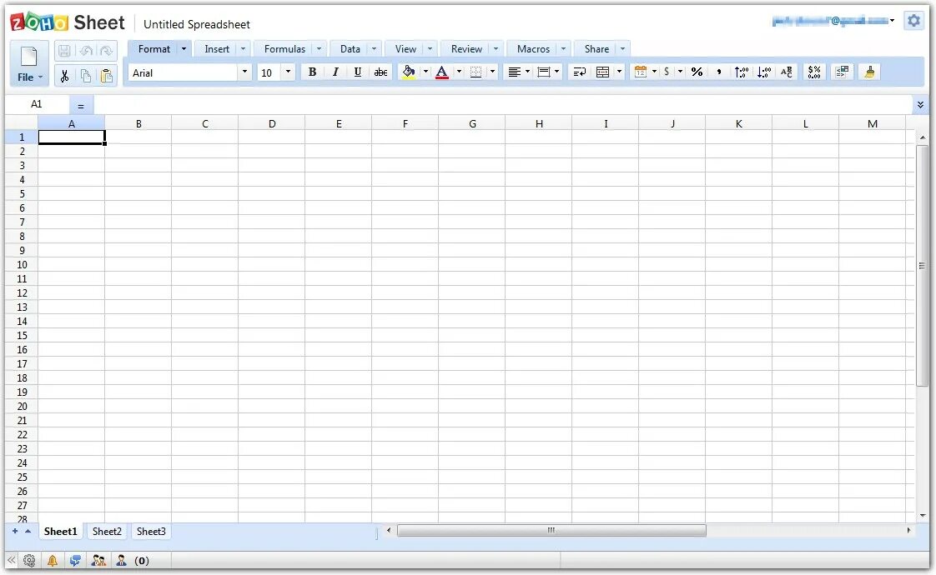Expand the formula bar chevron
Viewport: 936px width, 575px height.
pyautogui.click(x=920, y=105)
